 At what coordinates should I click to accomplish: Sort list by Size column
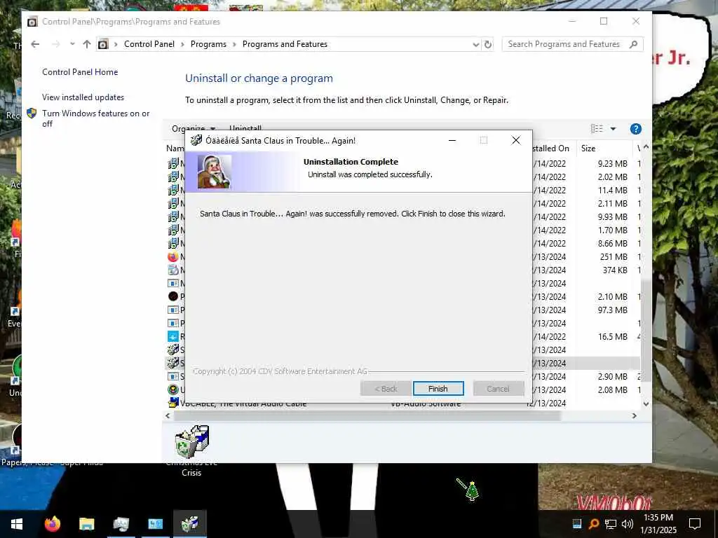588,149
